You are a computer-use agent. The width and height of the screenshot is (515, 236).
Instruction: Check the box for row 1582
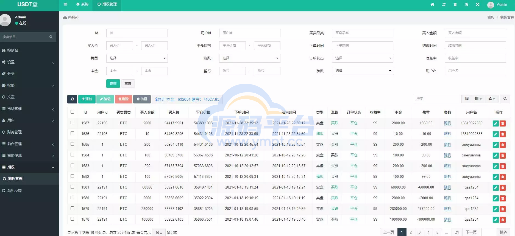72,176
